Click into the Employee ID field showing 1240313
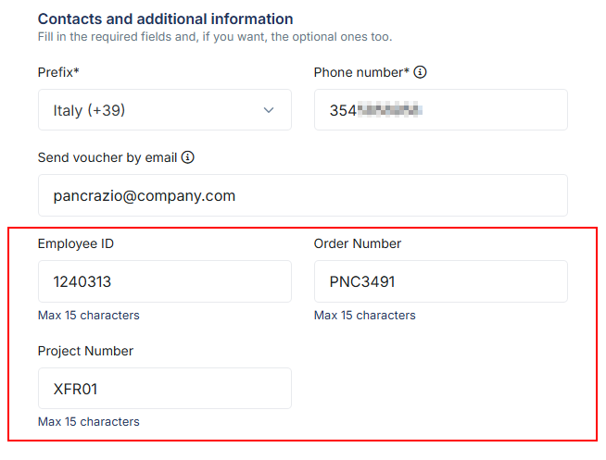Screen dimensions: 606x460 165,281
